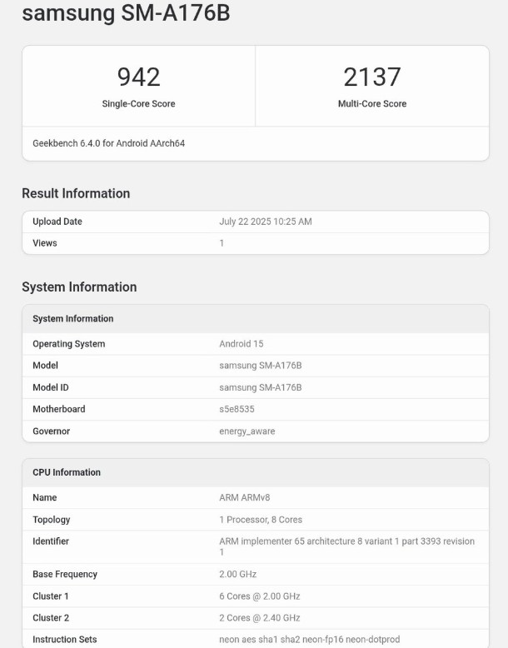Select the motherboard value s5e8535
The width and height of the screenshot is (508, 648).
pos(237,409)
